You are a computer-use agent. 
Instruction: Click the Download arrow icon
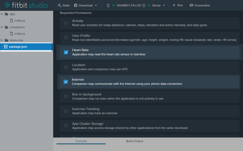coord(75,5)
